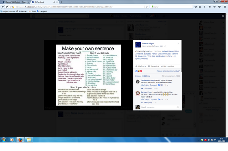
Task: Open the Prevajalnik bookmark
Action: pos(42,11)
